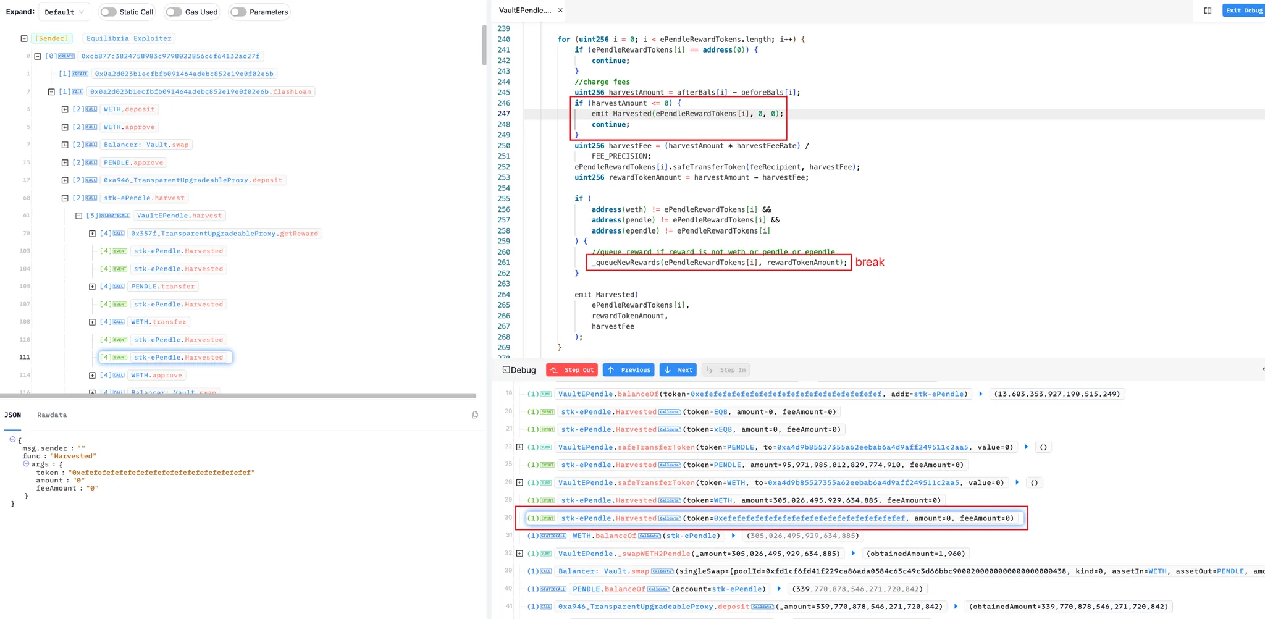The width and height of the screenshot is (1265, 619).
Task: Close the VaultEPendle source tab
Action: 560,11
